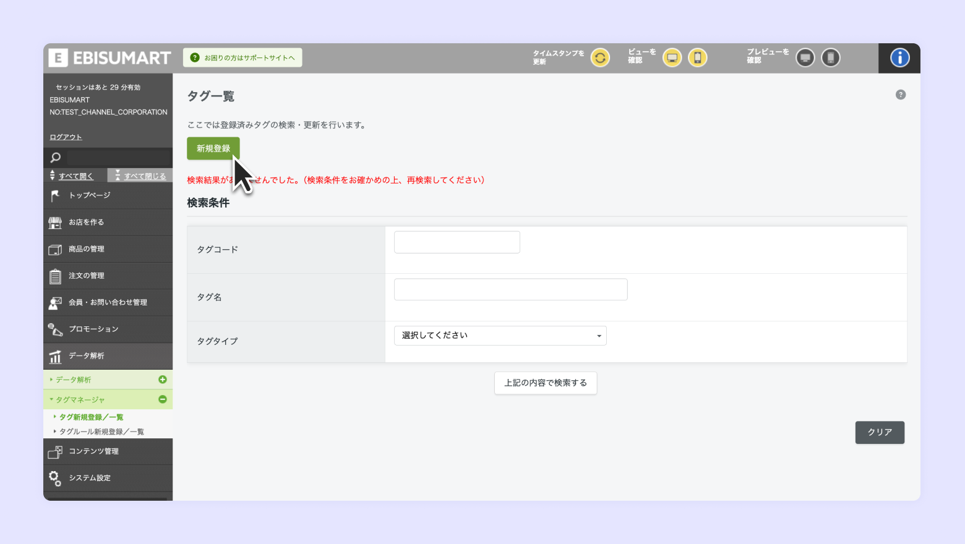
Task: Click the box icon for 商品の管理
Action: point(55,249)
